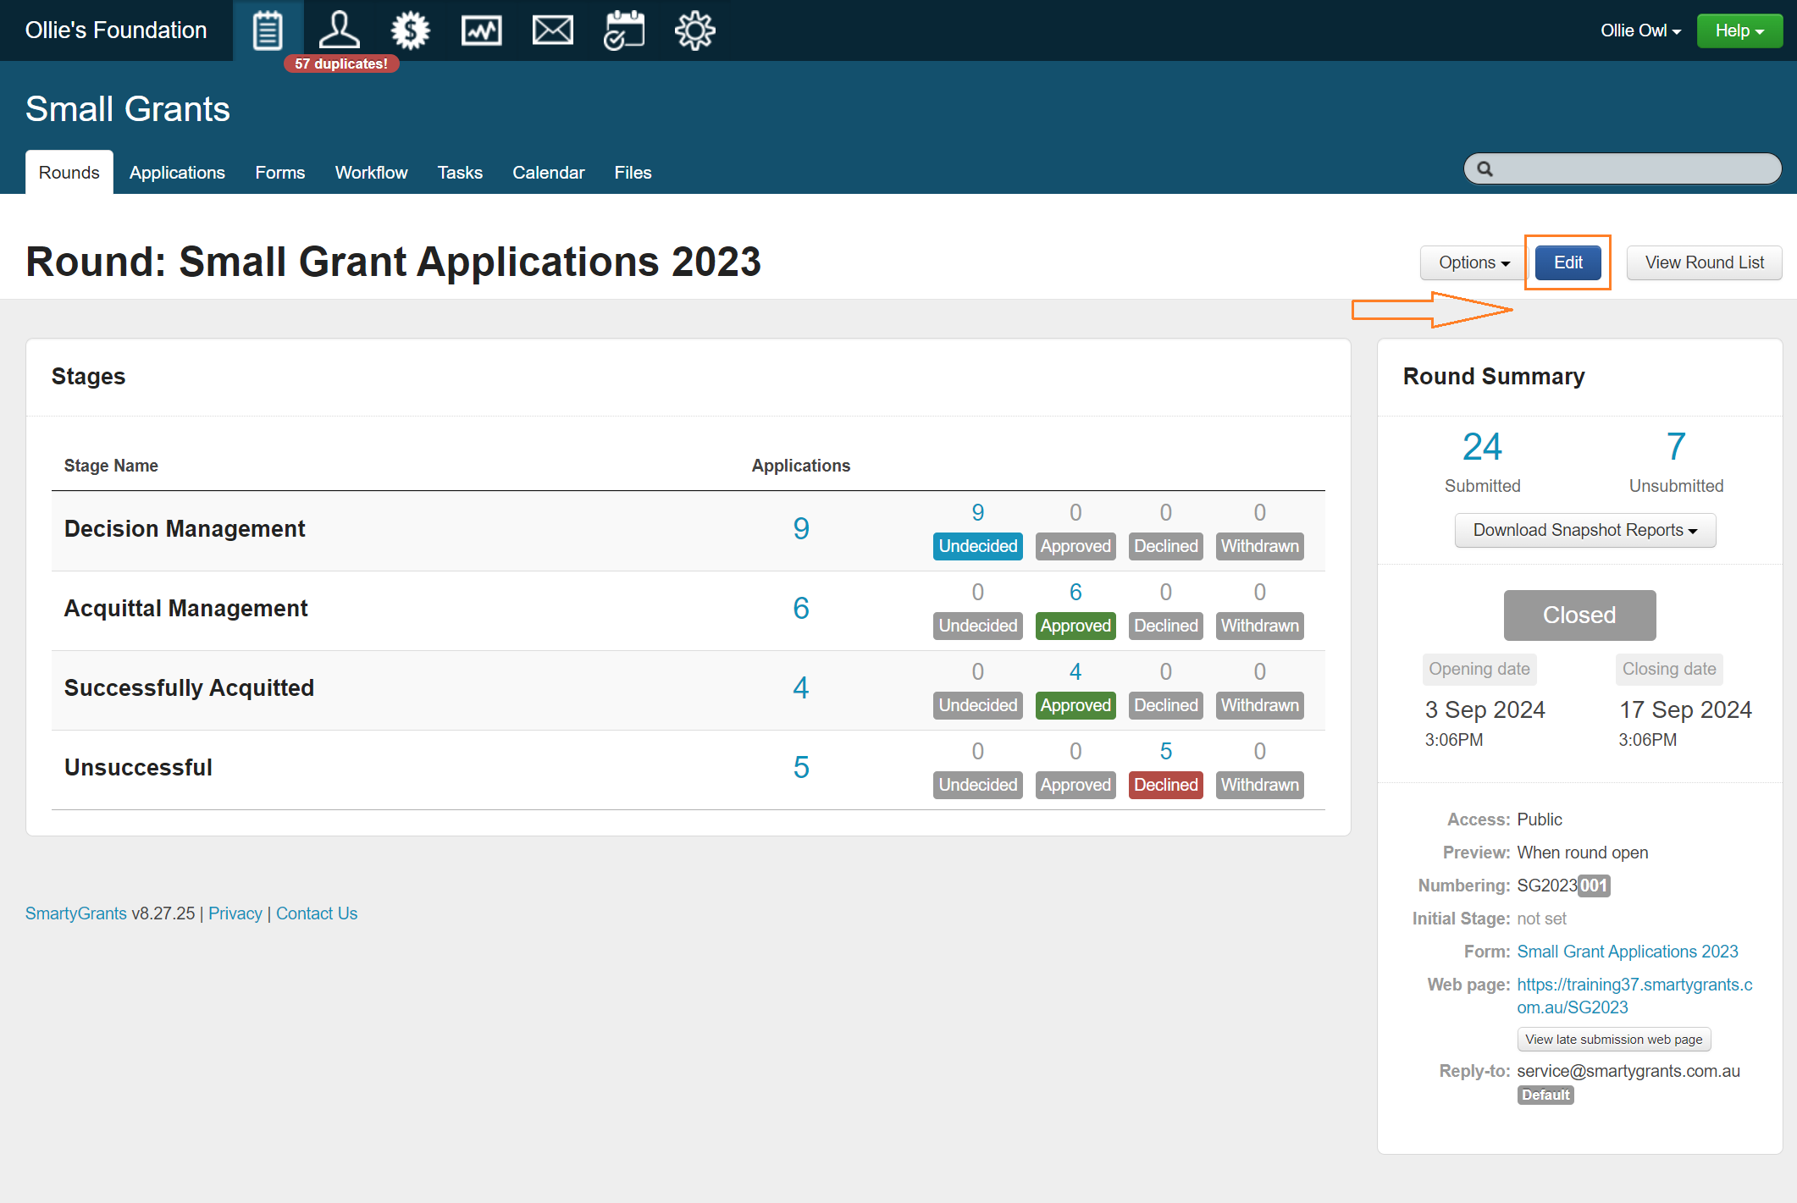Switch to the Applications tab

[x=177, y=173]
